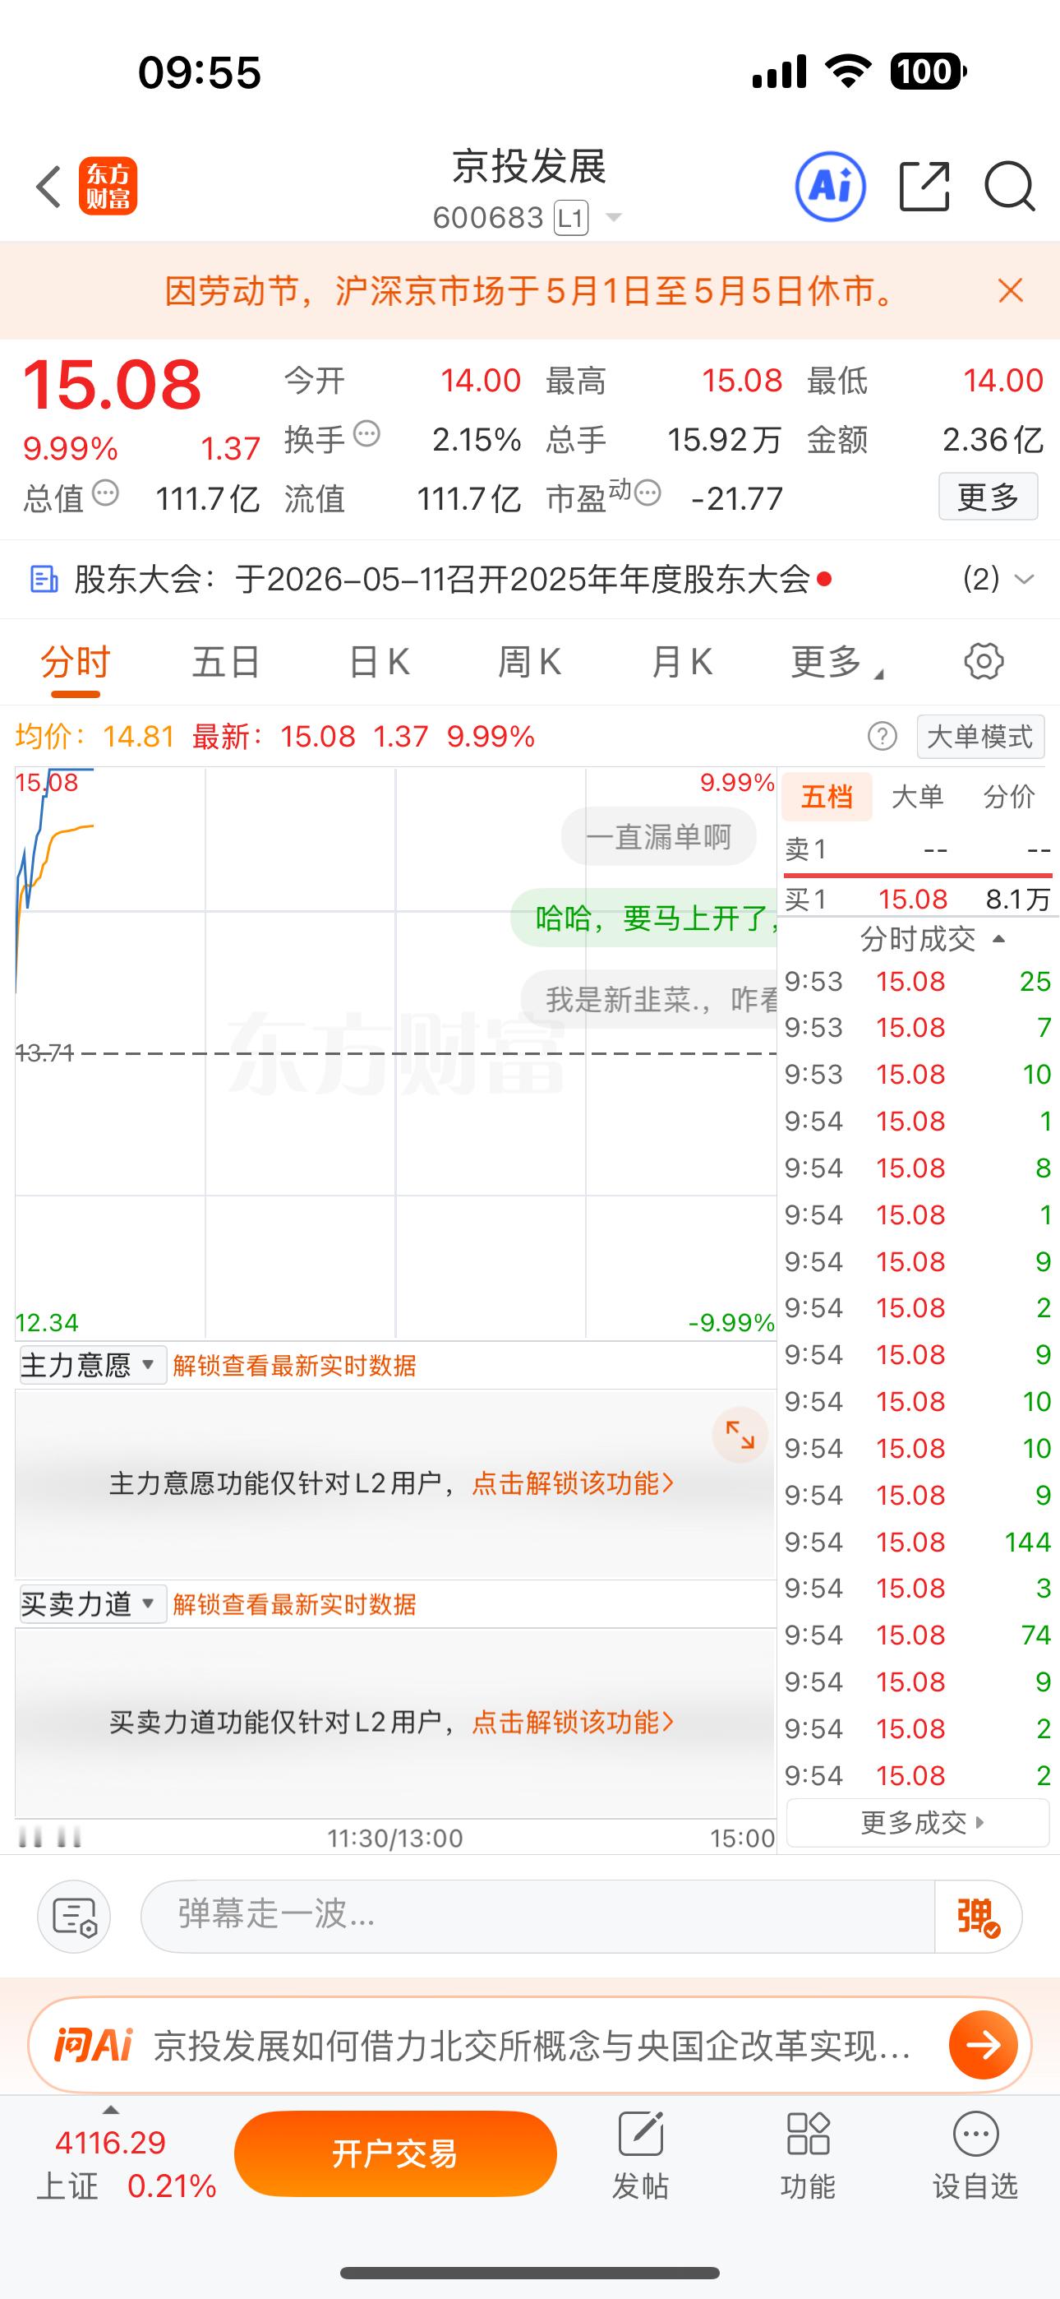Tap the 我是新韭菜 danmaku comment
This screenshot has height=2299, width=1060.
click(x=650, y=1000)
